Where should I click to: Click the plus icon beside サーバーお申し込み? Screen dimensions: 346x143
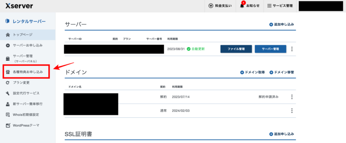[x=8, y=46]
